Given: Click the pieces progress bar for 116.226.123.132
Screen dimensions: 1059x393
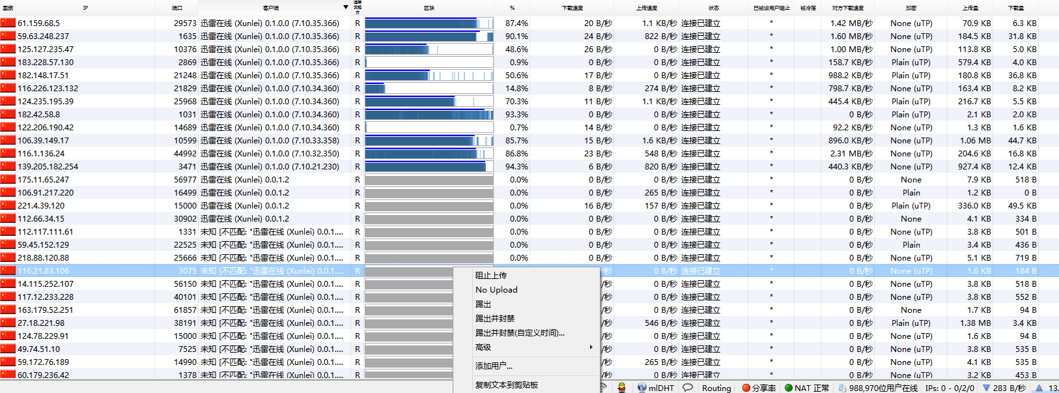Looking at the screenshot, I should [429, 88].
